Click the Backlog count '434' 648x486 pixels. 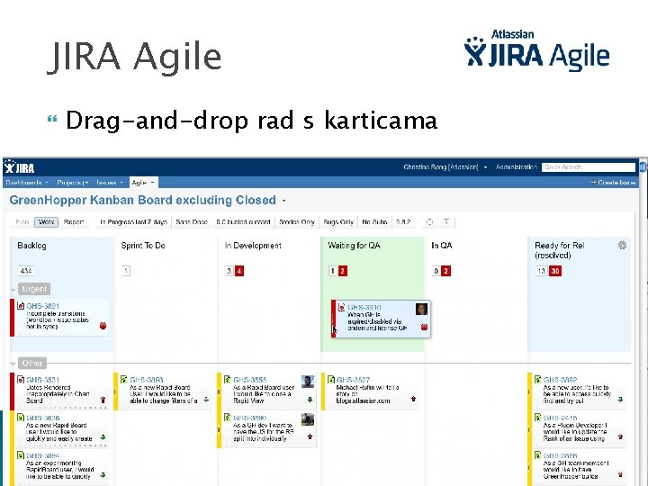(x=25, y=271)
